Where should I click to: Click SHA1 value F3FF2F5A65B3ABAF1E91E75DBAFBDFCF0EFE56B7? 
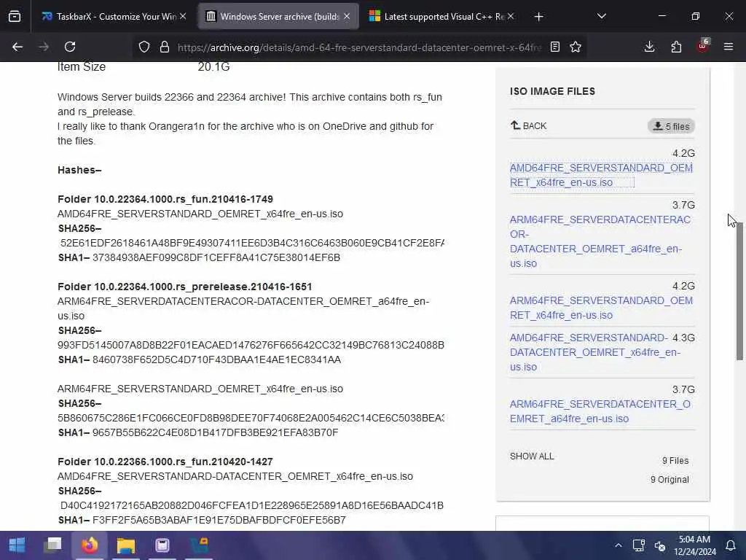click(219, 520)
